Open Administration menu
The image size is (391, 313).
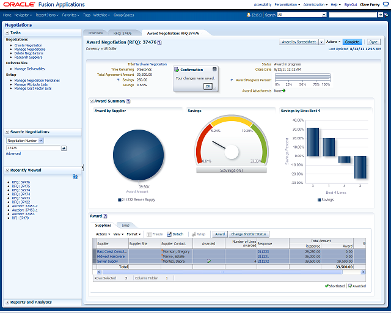315,4
